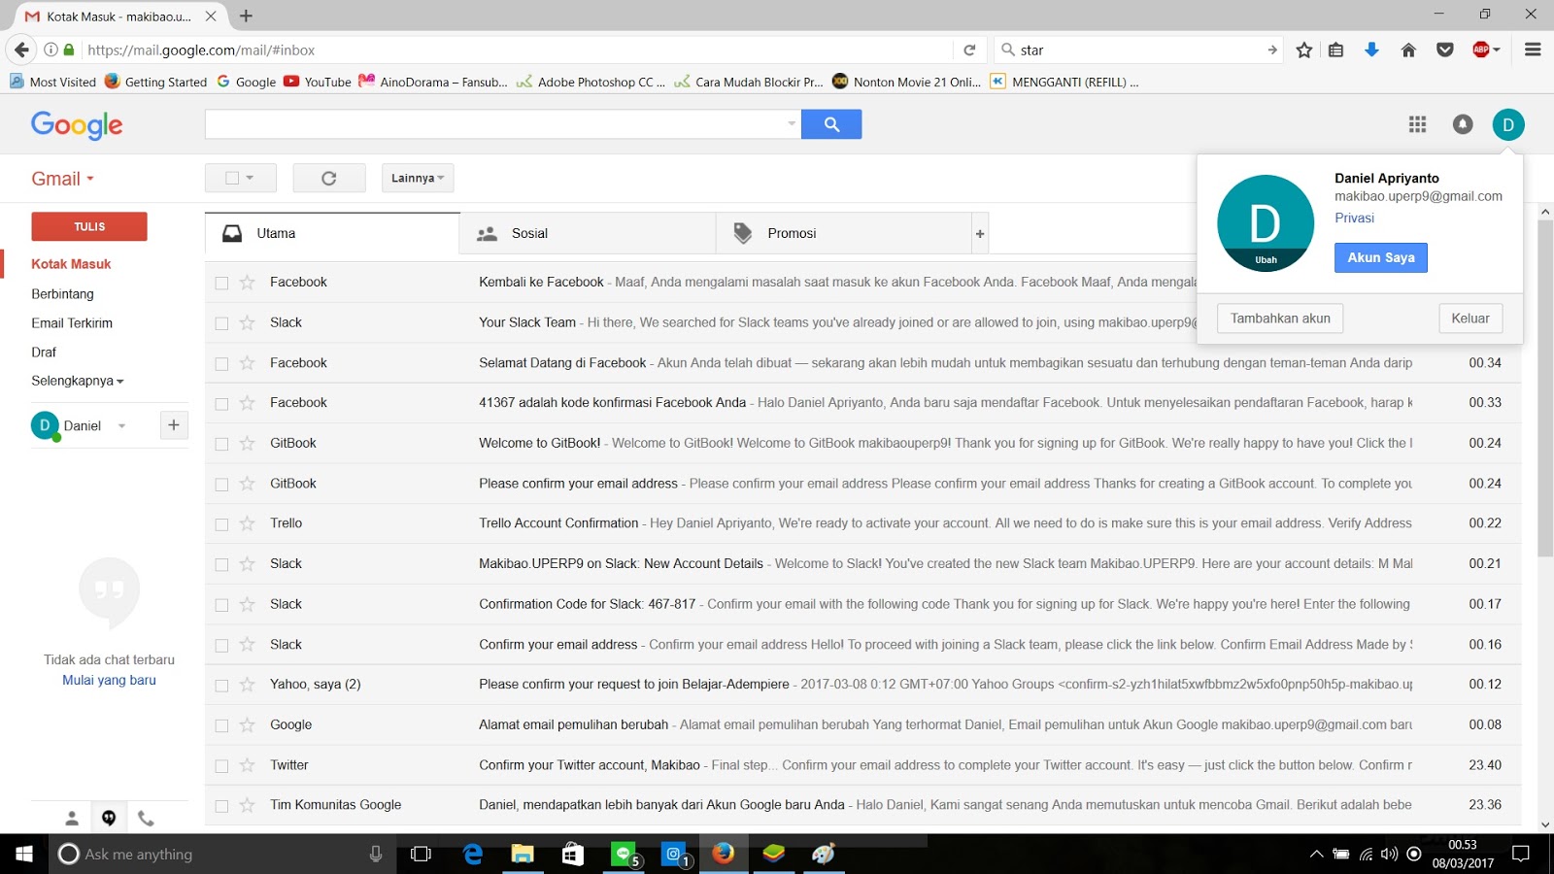
Task: Click the TULIS compose button
Action: click(x=89, y=226)
